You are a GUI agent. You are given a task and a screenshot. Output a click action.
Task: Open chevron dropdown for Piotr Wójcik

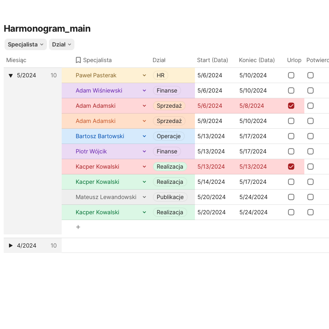pyautogui.click(x=144, y=152)
